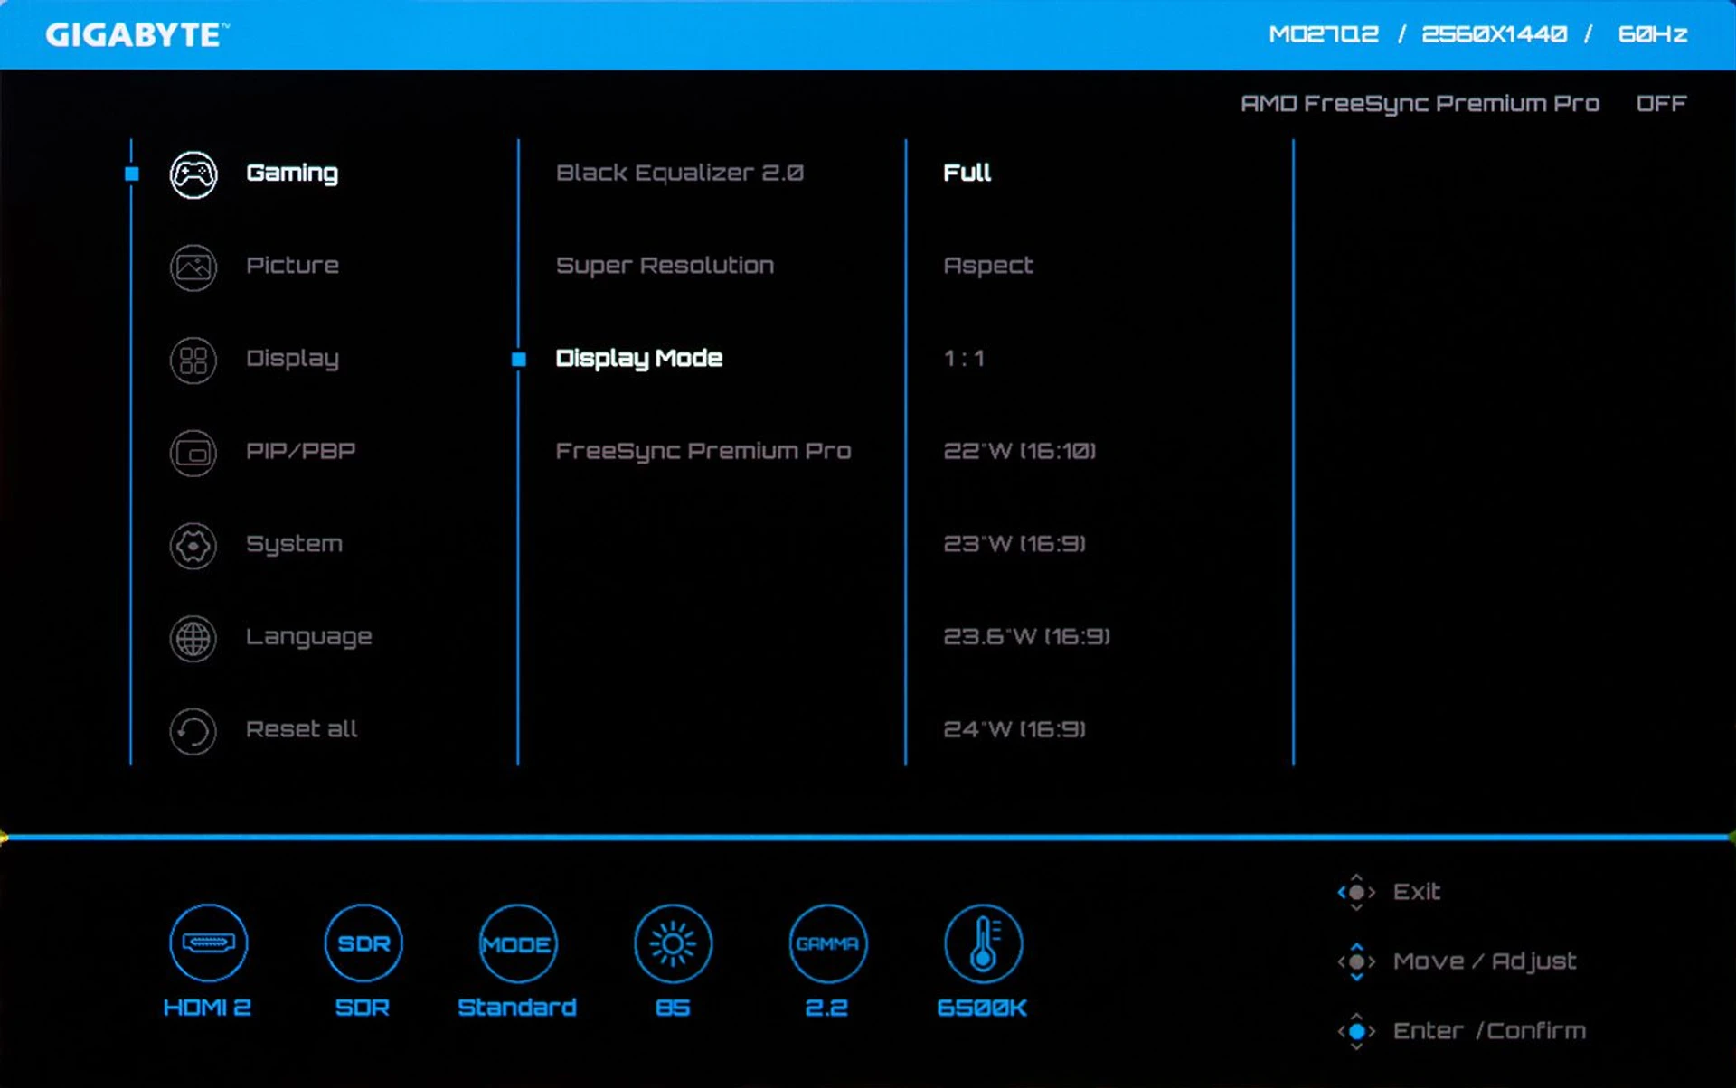
Task: Choose the Full display mode option
Action: (967, 173)
